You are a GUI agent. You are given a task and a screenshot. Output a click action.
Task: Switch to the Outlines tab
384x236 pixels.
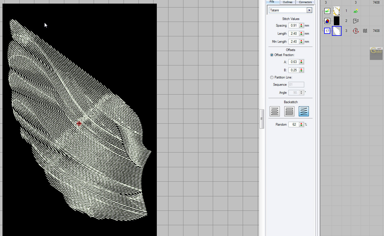[x=288, y=2]
